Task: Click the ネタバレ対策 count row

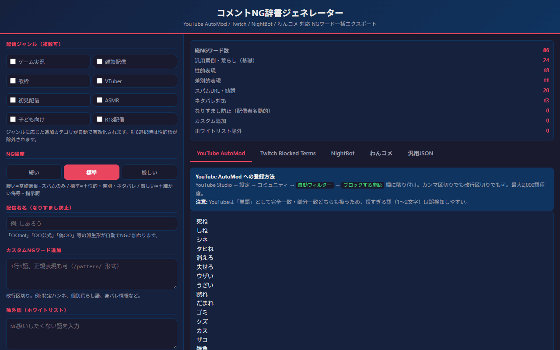Action: tap(372, 101)
